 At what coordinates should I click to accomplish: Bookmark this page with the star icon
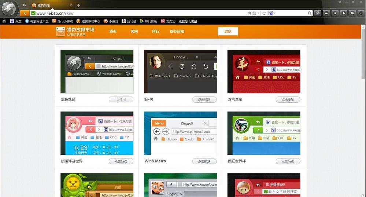point(249,13)
